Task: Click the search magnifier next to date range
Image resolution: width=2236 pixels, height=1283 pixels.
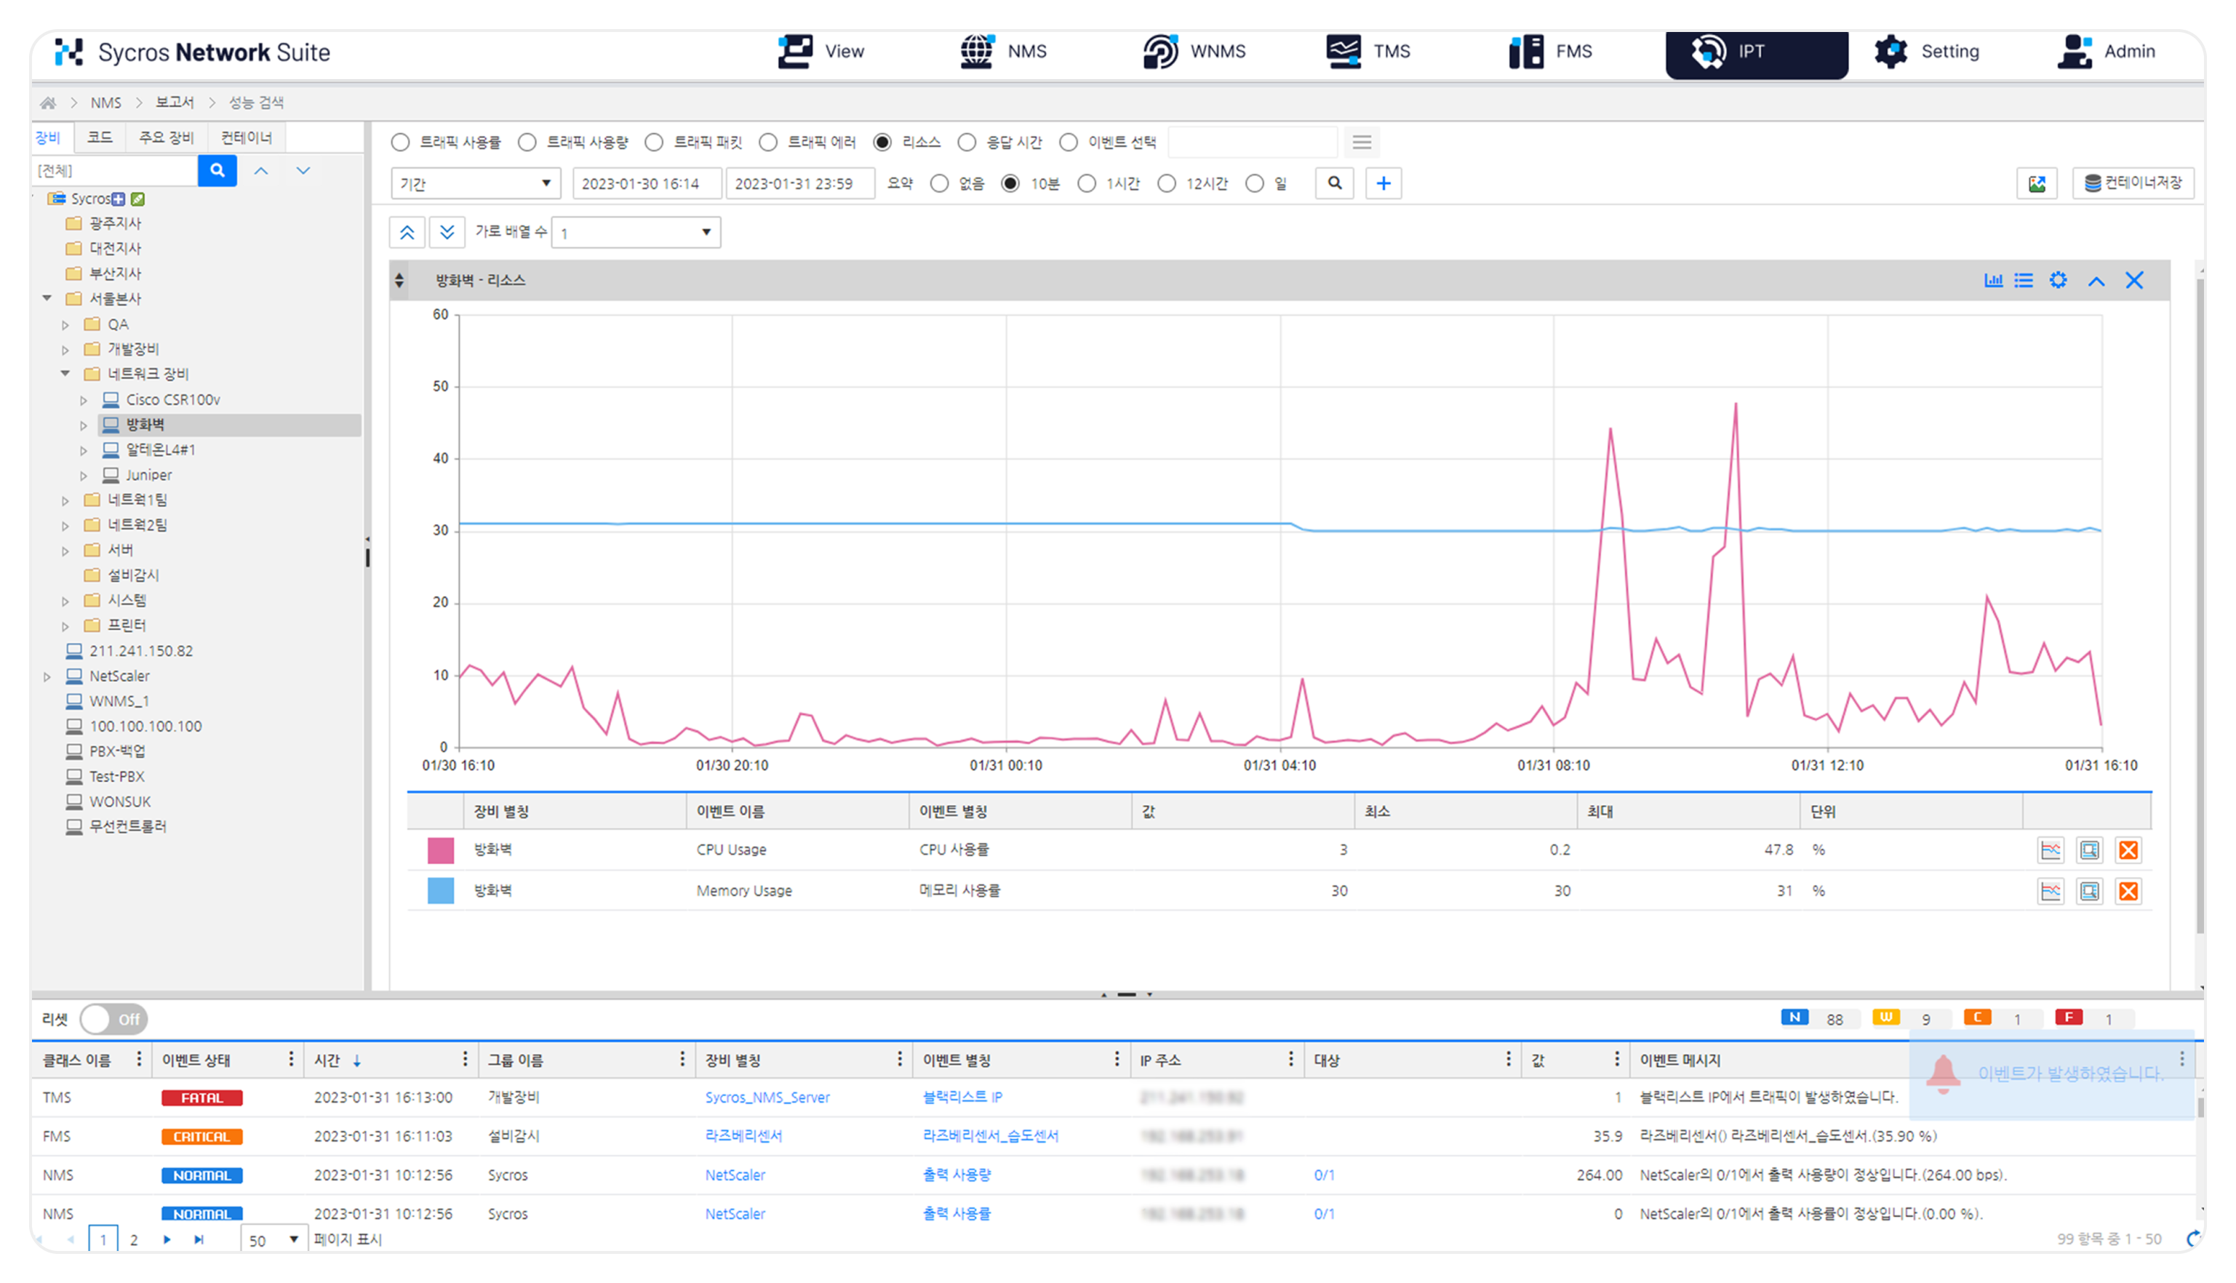Action: [x=1335, y=183]
